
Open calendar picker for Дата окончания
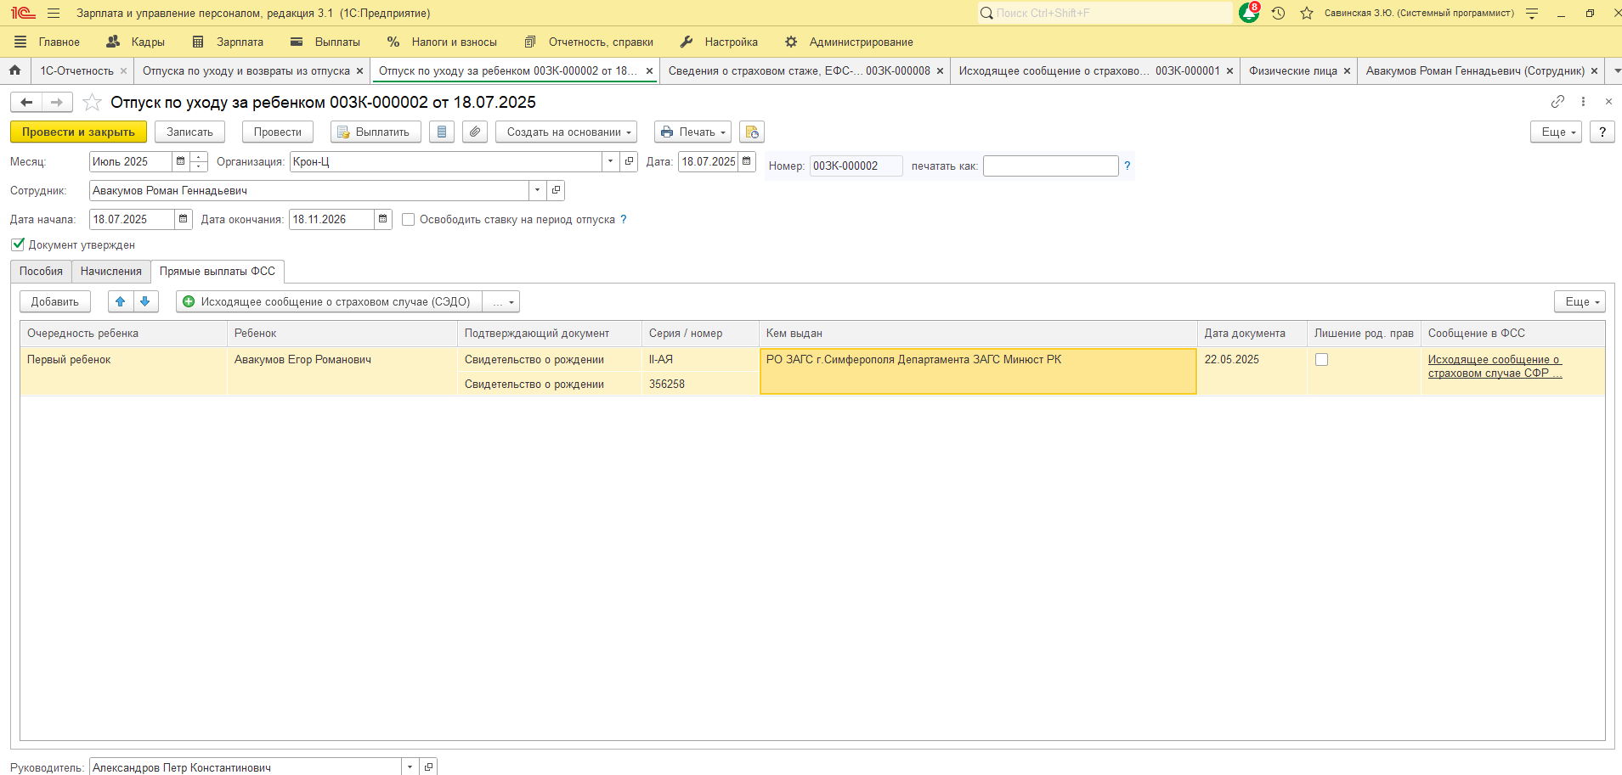tap(383, 219)
